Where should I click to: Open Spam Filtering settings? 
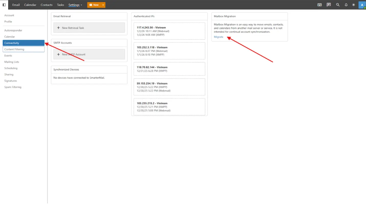pos(24,87)
